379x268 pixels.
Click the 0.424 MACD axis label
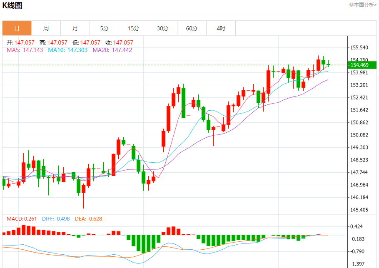click(x=357, y=226)
